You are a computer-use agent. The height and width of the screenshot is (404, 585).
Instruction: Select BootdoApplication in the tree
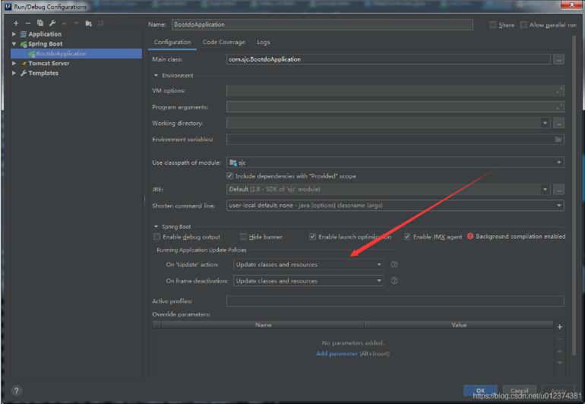(x=76, y=54)
